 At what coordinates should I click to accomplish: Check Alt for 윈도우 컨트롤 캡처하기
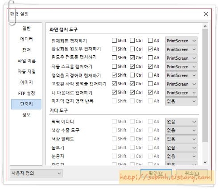pyautogui.click(x=150, y=58)
